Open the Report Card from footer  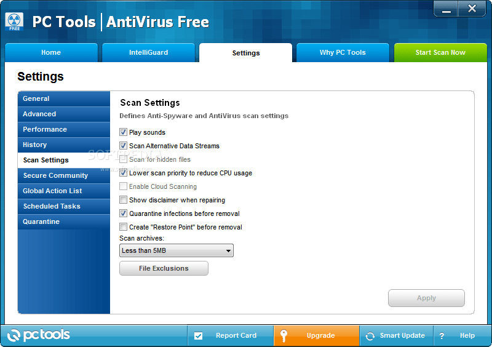[x=230, y=336]
